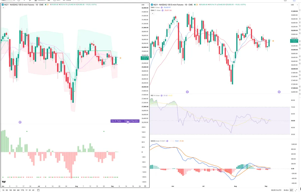Viewport: 301px width, 192px height.
Task: Open left chart time axis settings gear
Action: click(x=145, y=186)
